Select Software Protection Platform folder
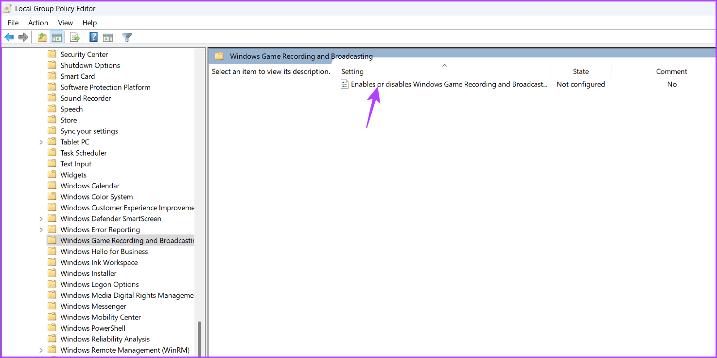717x358 pixels. (105, 87)
